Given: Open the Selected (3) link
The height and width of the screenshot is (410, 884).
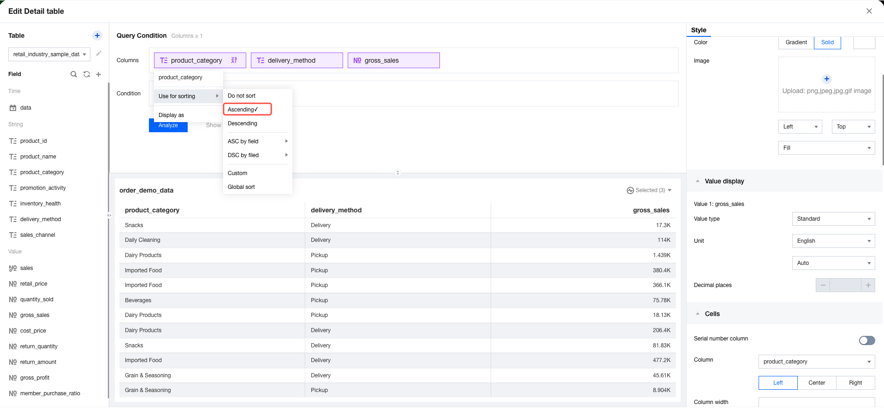Looking at the screenshot, I should click(x=649, y=190).
